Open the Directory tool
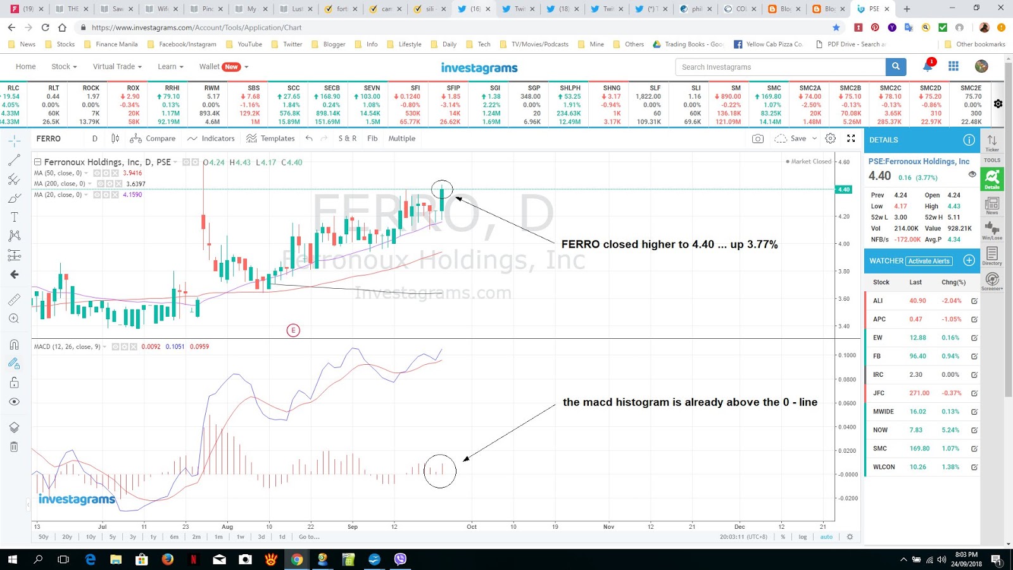The image size is (1013, 570). 992,256
